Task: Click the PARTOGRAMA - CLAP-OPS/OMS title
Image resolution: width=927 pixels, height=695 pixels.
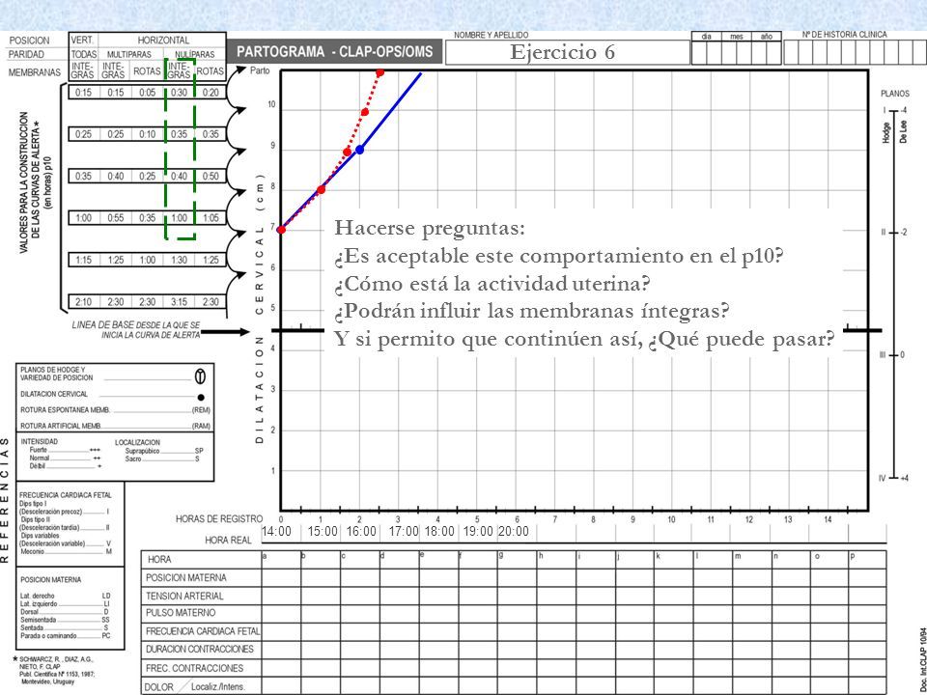Action: click(335, 52)
